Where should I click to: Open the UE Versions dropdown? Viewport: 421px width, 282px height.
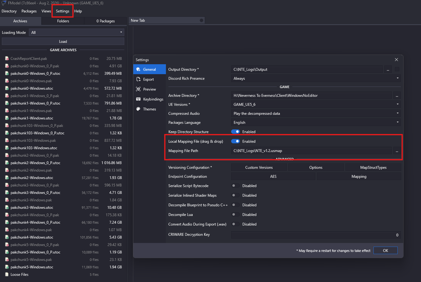[316, 105]
